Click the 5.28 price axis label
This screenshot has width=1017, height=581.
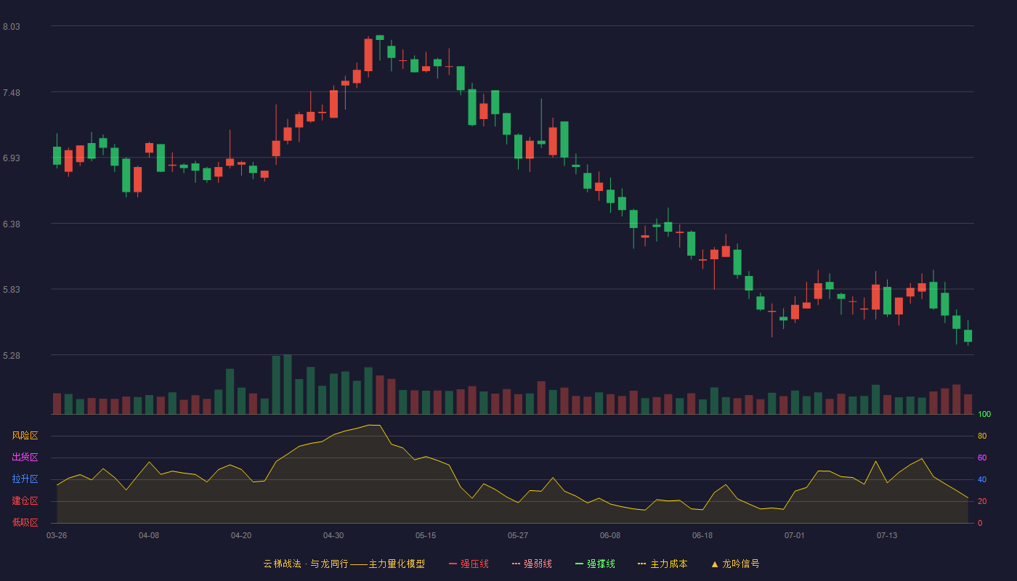coord(12,356)
